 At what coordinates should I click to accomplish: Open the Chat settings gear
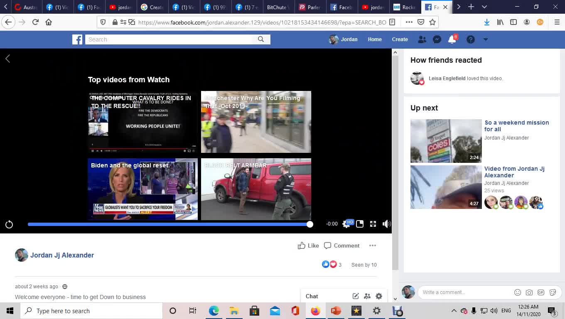(379, 296)
